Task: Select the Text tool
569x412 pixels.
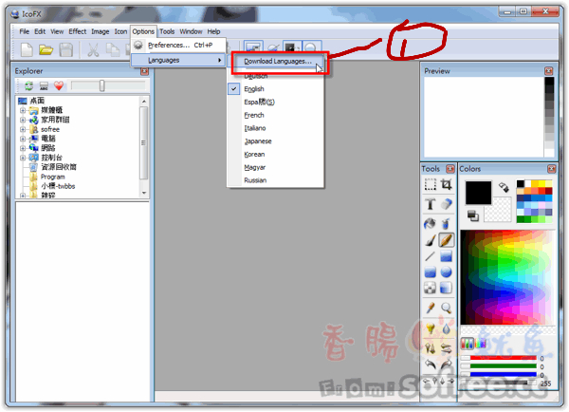Action: tap(431, 204)
